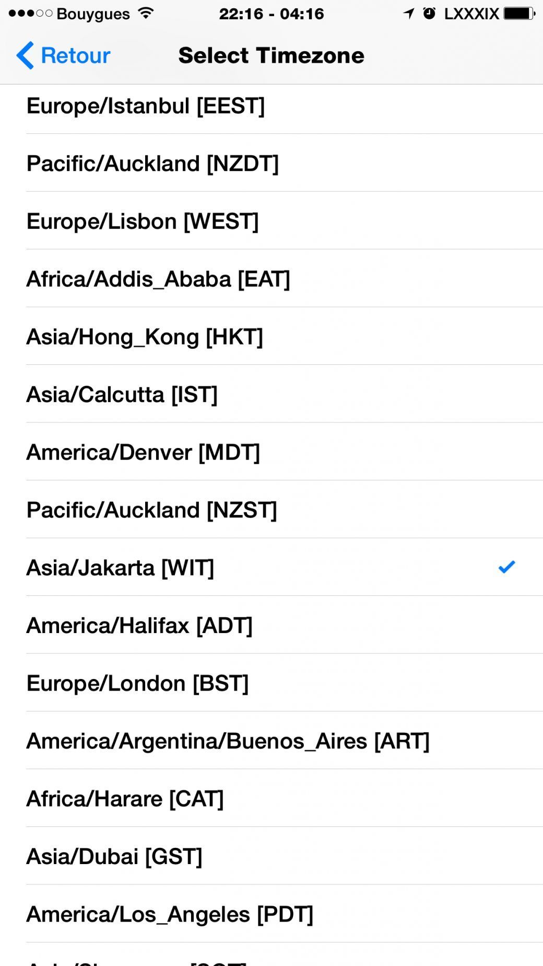Tap the status bar clock time
Viewport: 543px width, 966px height.
pyautogui.click(x=271, y=14)
